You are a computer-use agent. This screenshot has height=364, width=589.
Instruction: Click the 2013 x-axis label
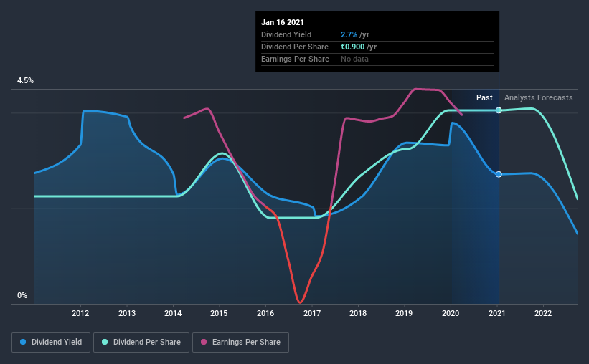tap(127, 313)
